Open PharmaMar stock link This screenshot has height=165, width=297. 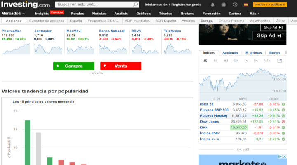12,31
